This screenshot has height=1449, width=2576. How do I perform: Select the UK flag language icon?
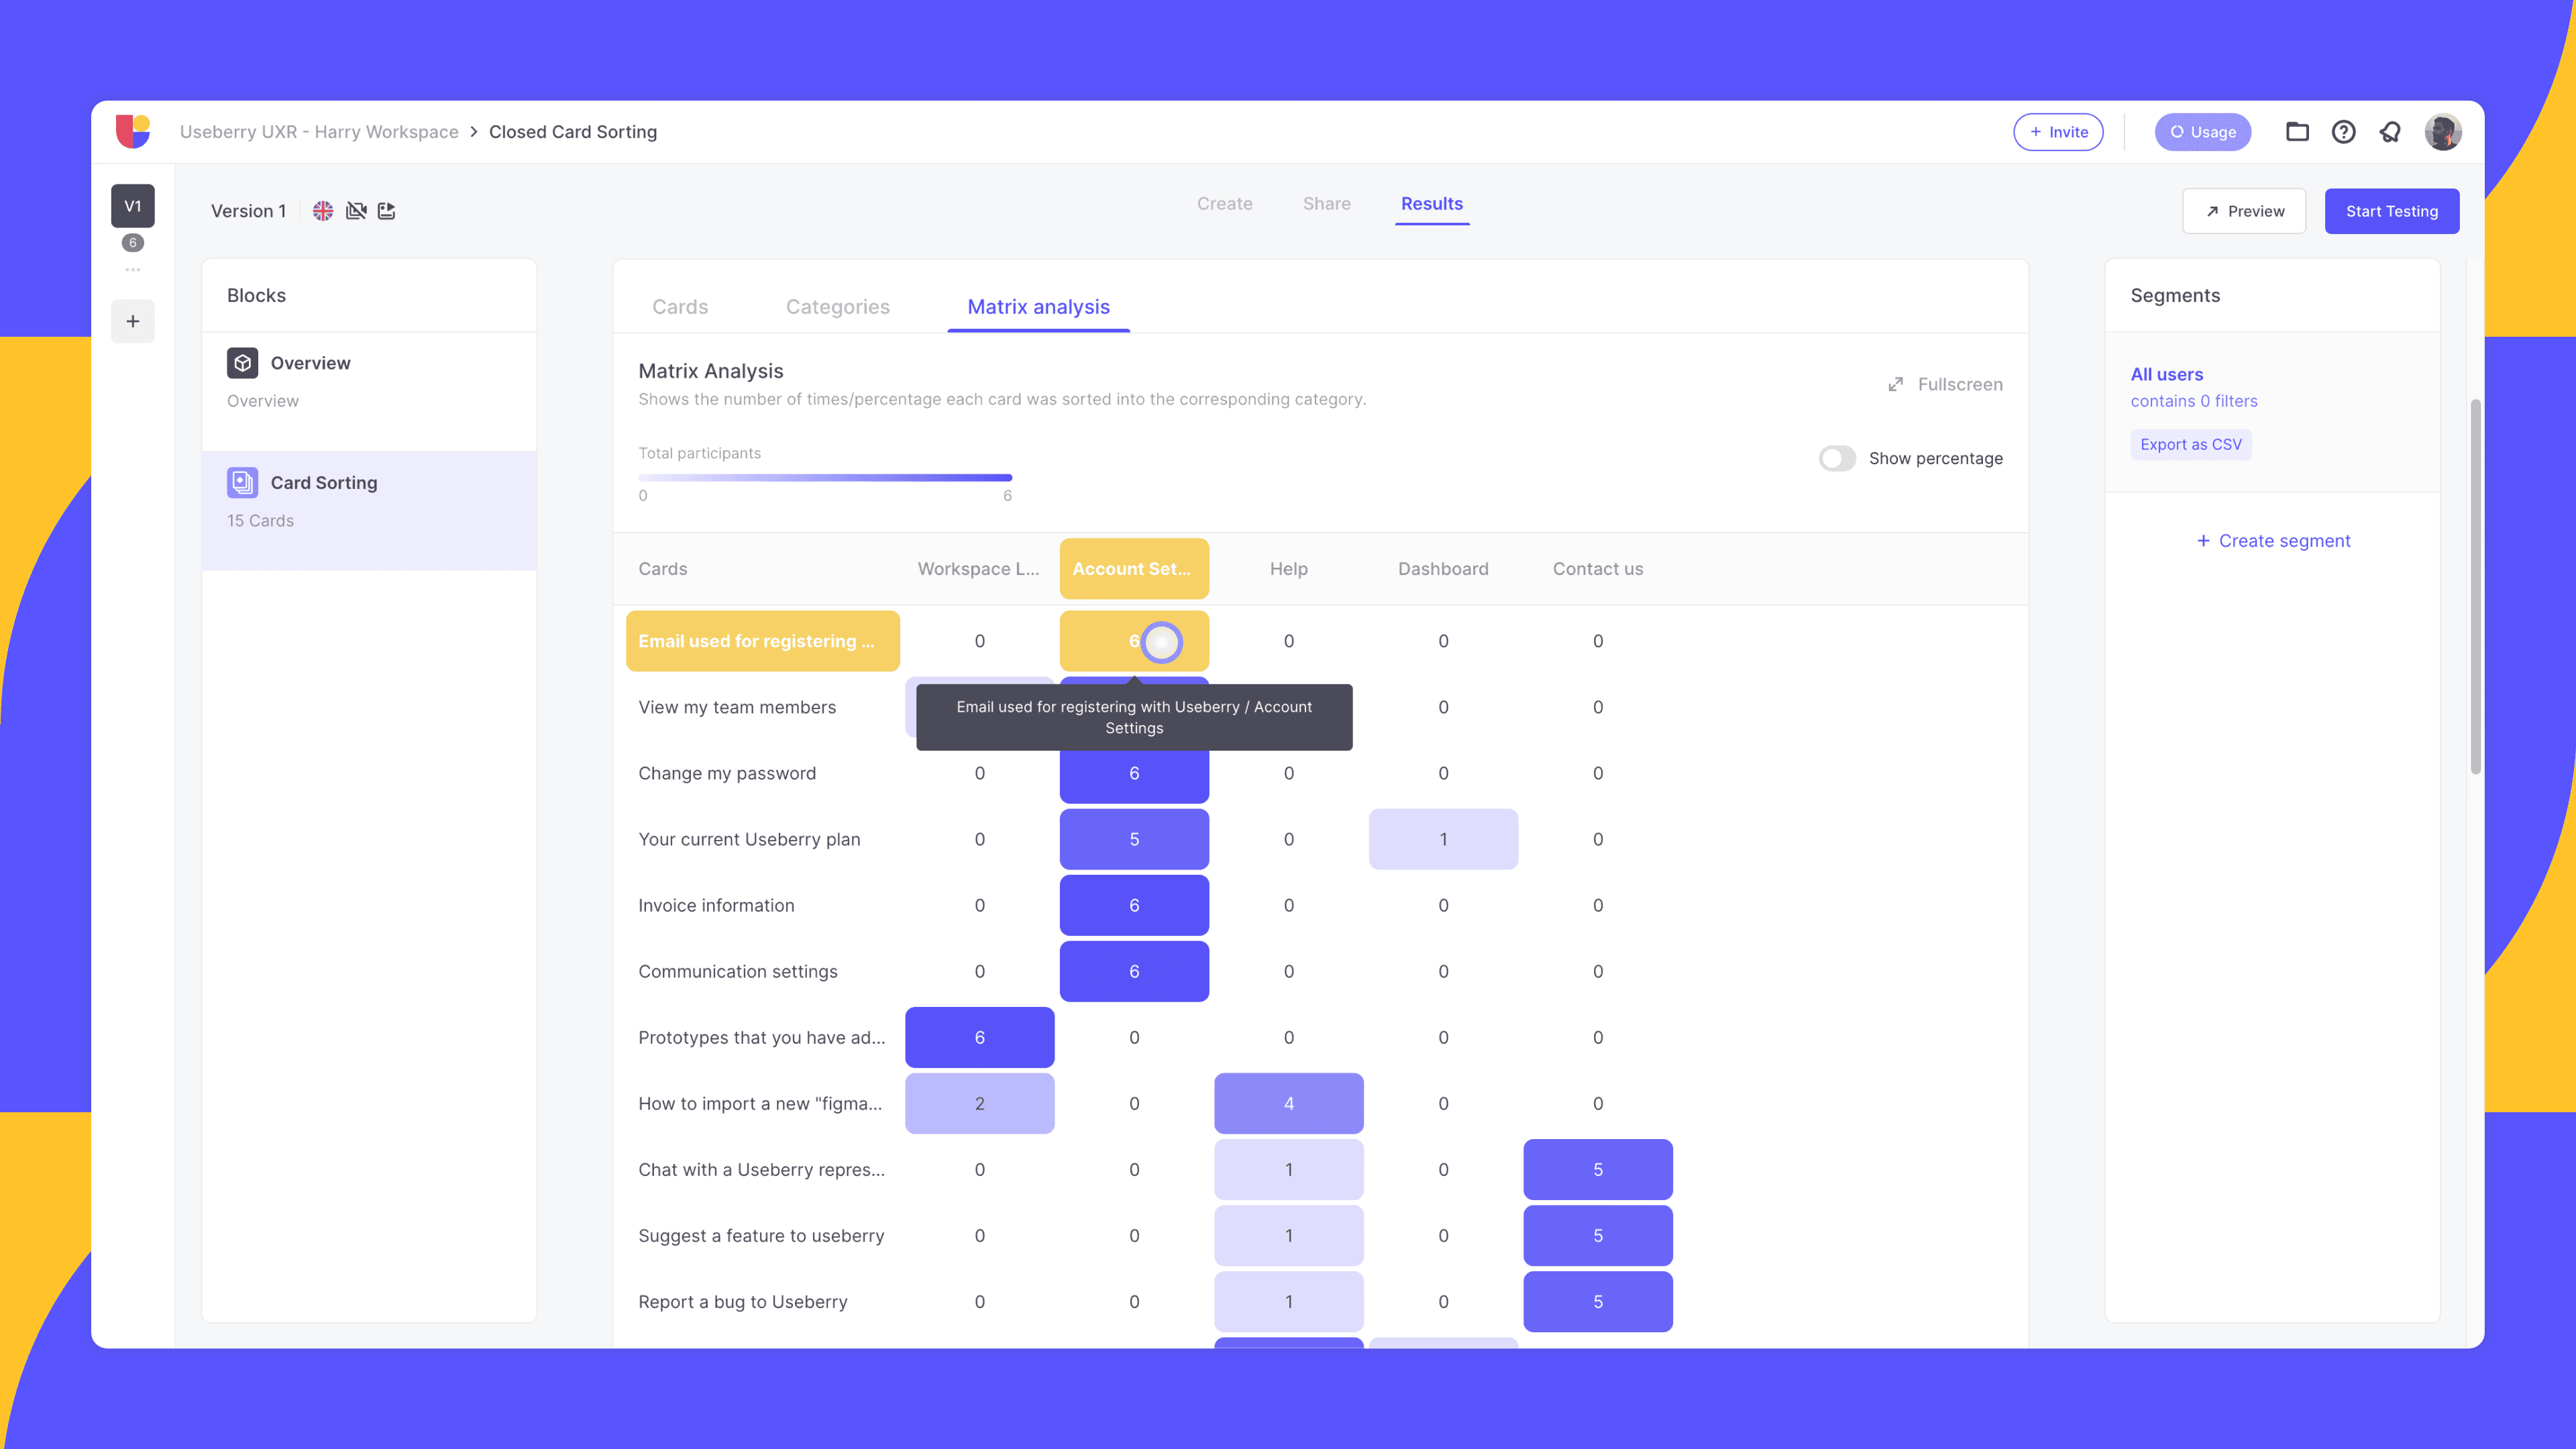(x=322, y=210)
